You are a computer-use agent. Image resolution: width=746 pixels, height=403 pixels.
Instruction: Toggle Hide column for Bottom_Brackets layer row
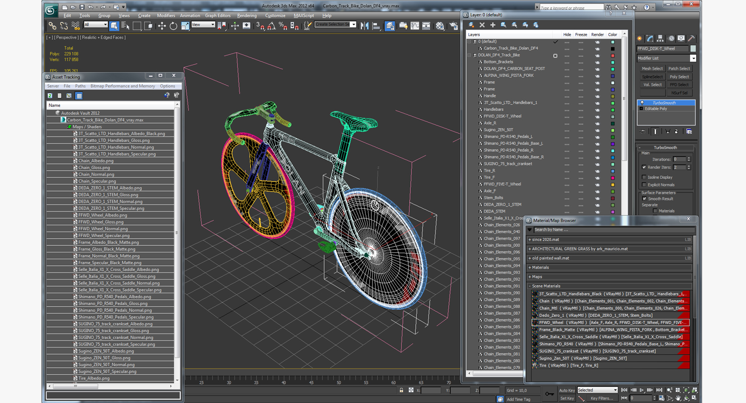click(567, 62)
